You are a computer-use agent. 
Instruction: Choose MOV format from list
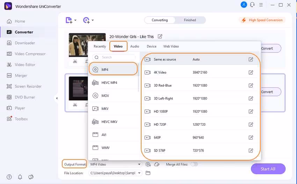[x=113, y=96]
